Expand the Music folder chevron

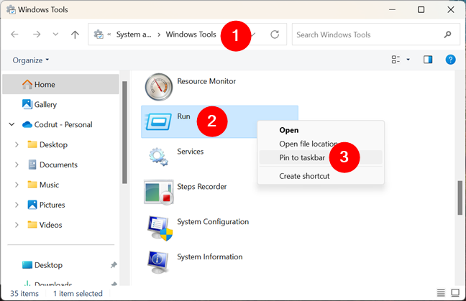[x=17, y=185]
